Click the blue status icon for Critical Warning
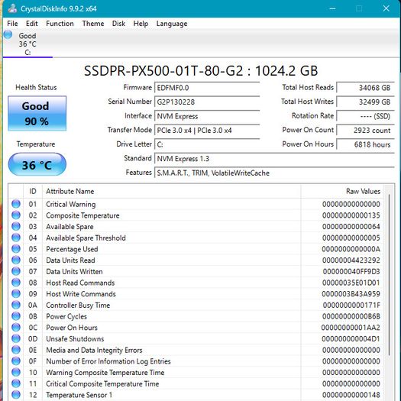The image size is (401, 401). click(16, 204)
